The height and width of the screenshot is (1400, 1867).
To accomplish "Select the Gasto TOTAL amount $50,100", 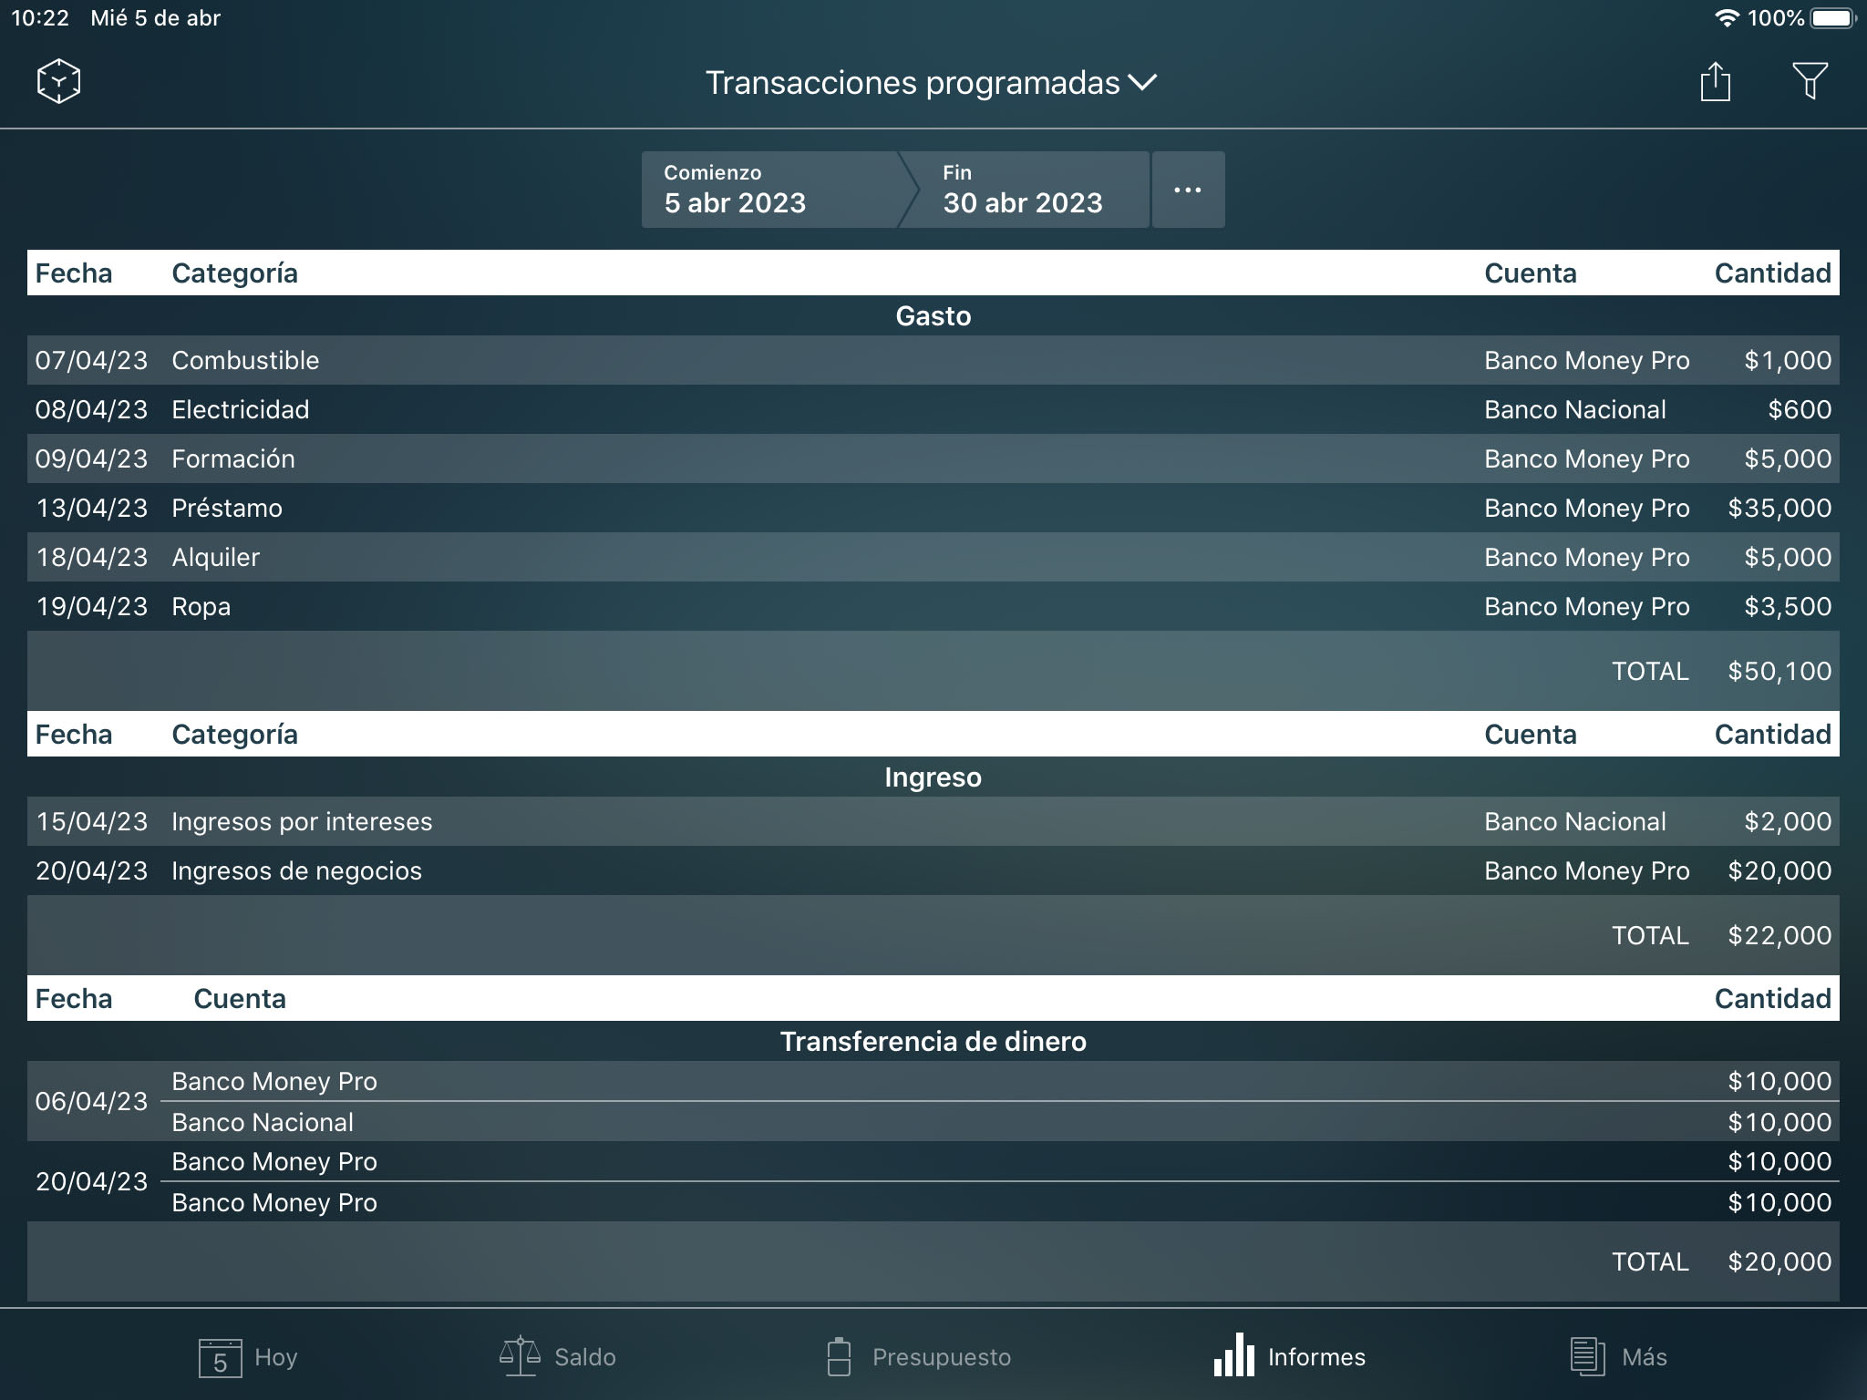I will (1778, 671).
